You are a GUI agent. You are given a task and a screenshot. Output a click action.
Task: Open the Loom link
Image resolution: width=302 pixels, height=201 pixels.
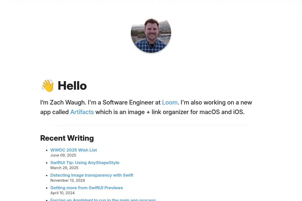pos(170,103)
